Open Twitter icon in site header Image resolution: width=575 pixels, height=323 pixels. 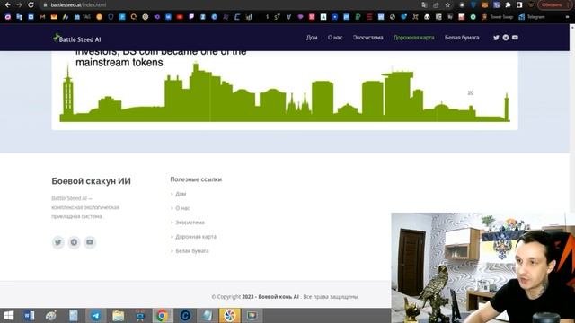tap(496, 38)
